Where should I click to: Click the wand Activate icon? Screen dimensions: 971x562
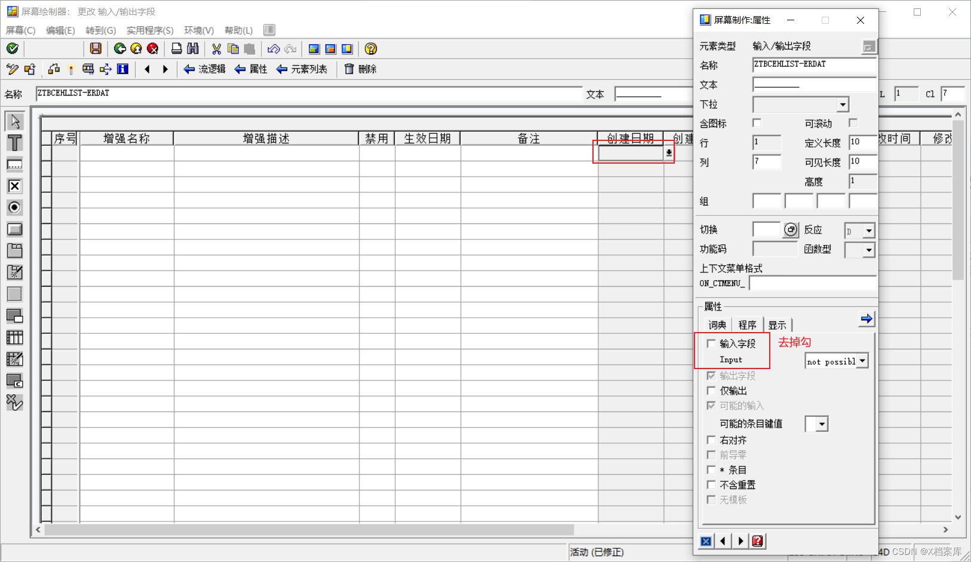[x=71, y=69]
